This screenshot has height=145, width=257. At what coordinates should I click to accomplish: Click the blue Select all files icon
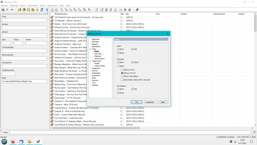47,10
